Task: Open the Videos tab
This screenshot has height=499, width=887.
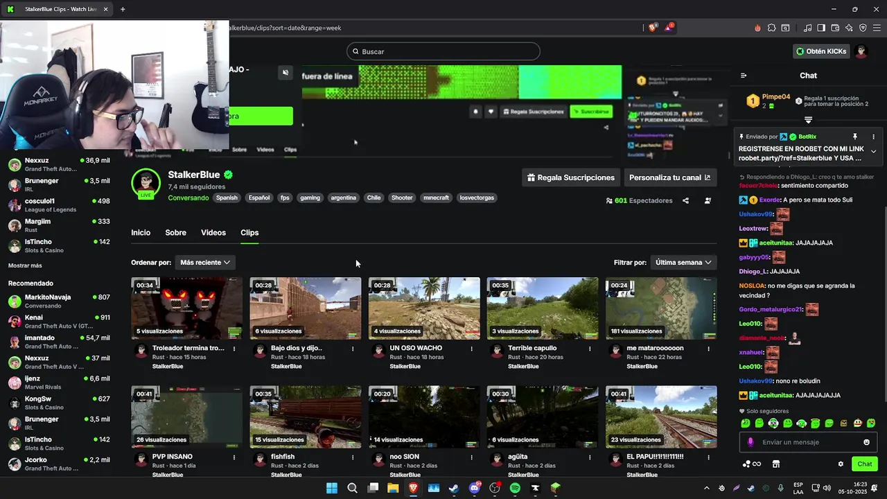Action: [x=213, y=233]
